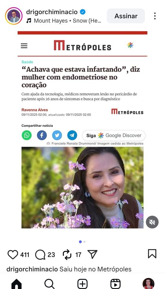165x289 pixels.
Task: View drigorchiminacio's story avatar ring
Action: click(x=14, y=16)
